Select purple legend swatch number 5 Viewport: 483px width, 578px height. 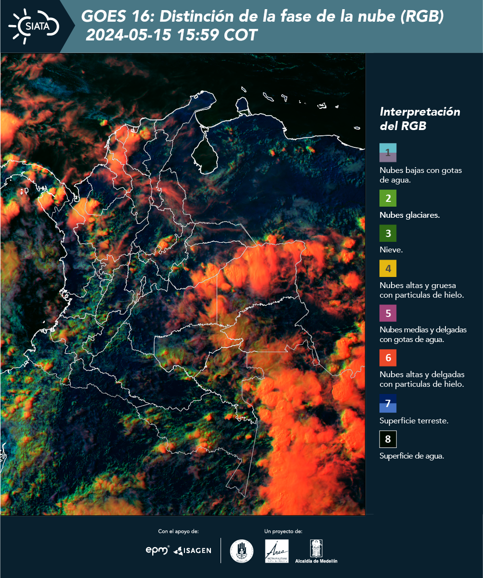coord(388,313)
